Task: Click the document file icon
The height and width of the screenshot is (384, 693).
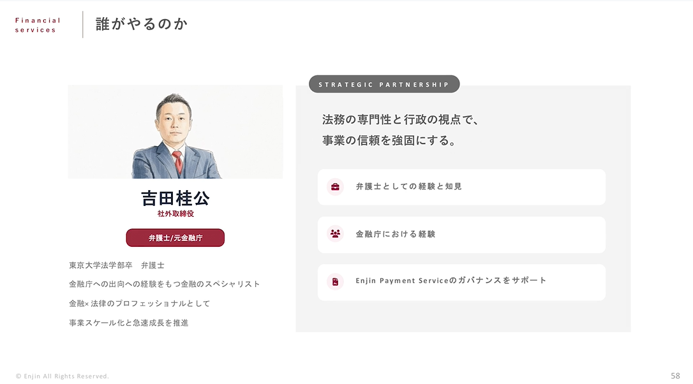Action: pos(335,281)
